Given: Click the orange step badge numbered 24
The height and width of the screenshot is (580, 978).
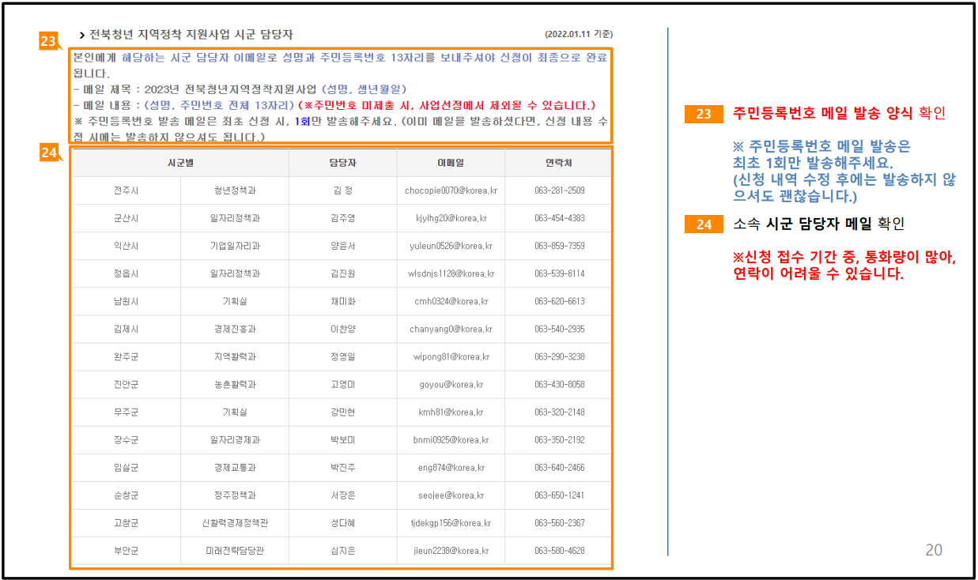Looking at the screenshot, I should (49, 150).
